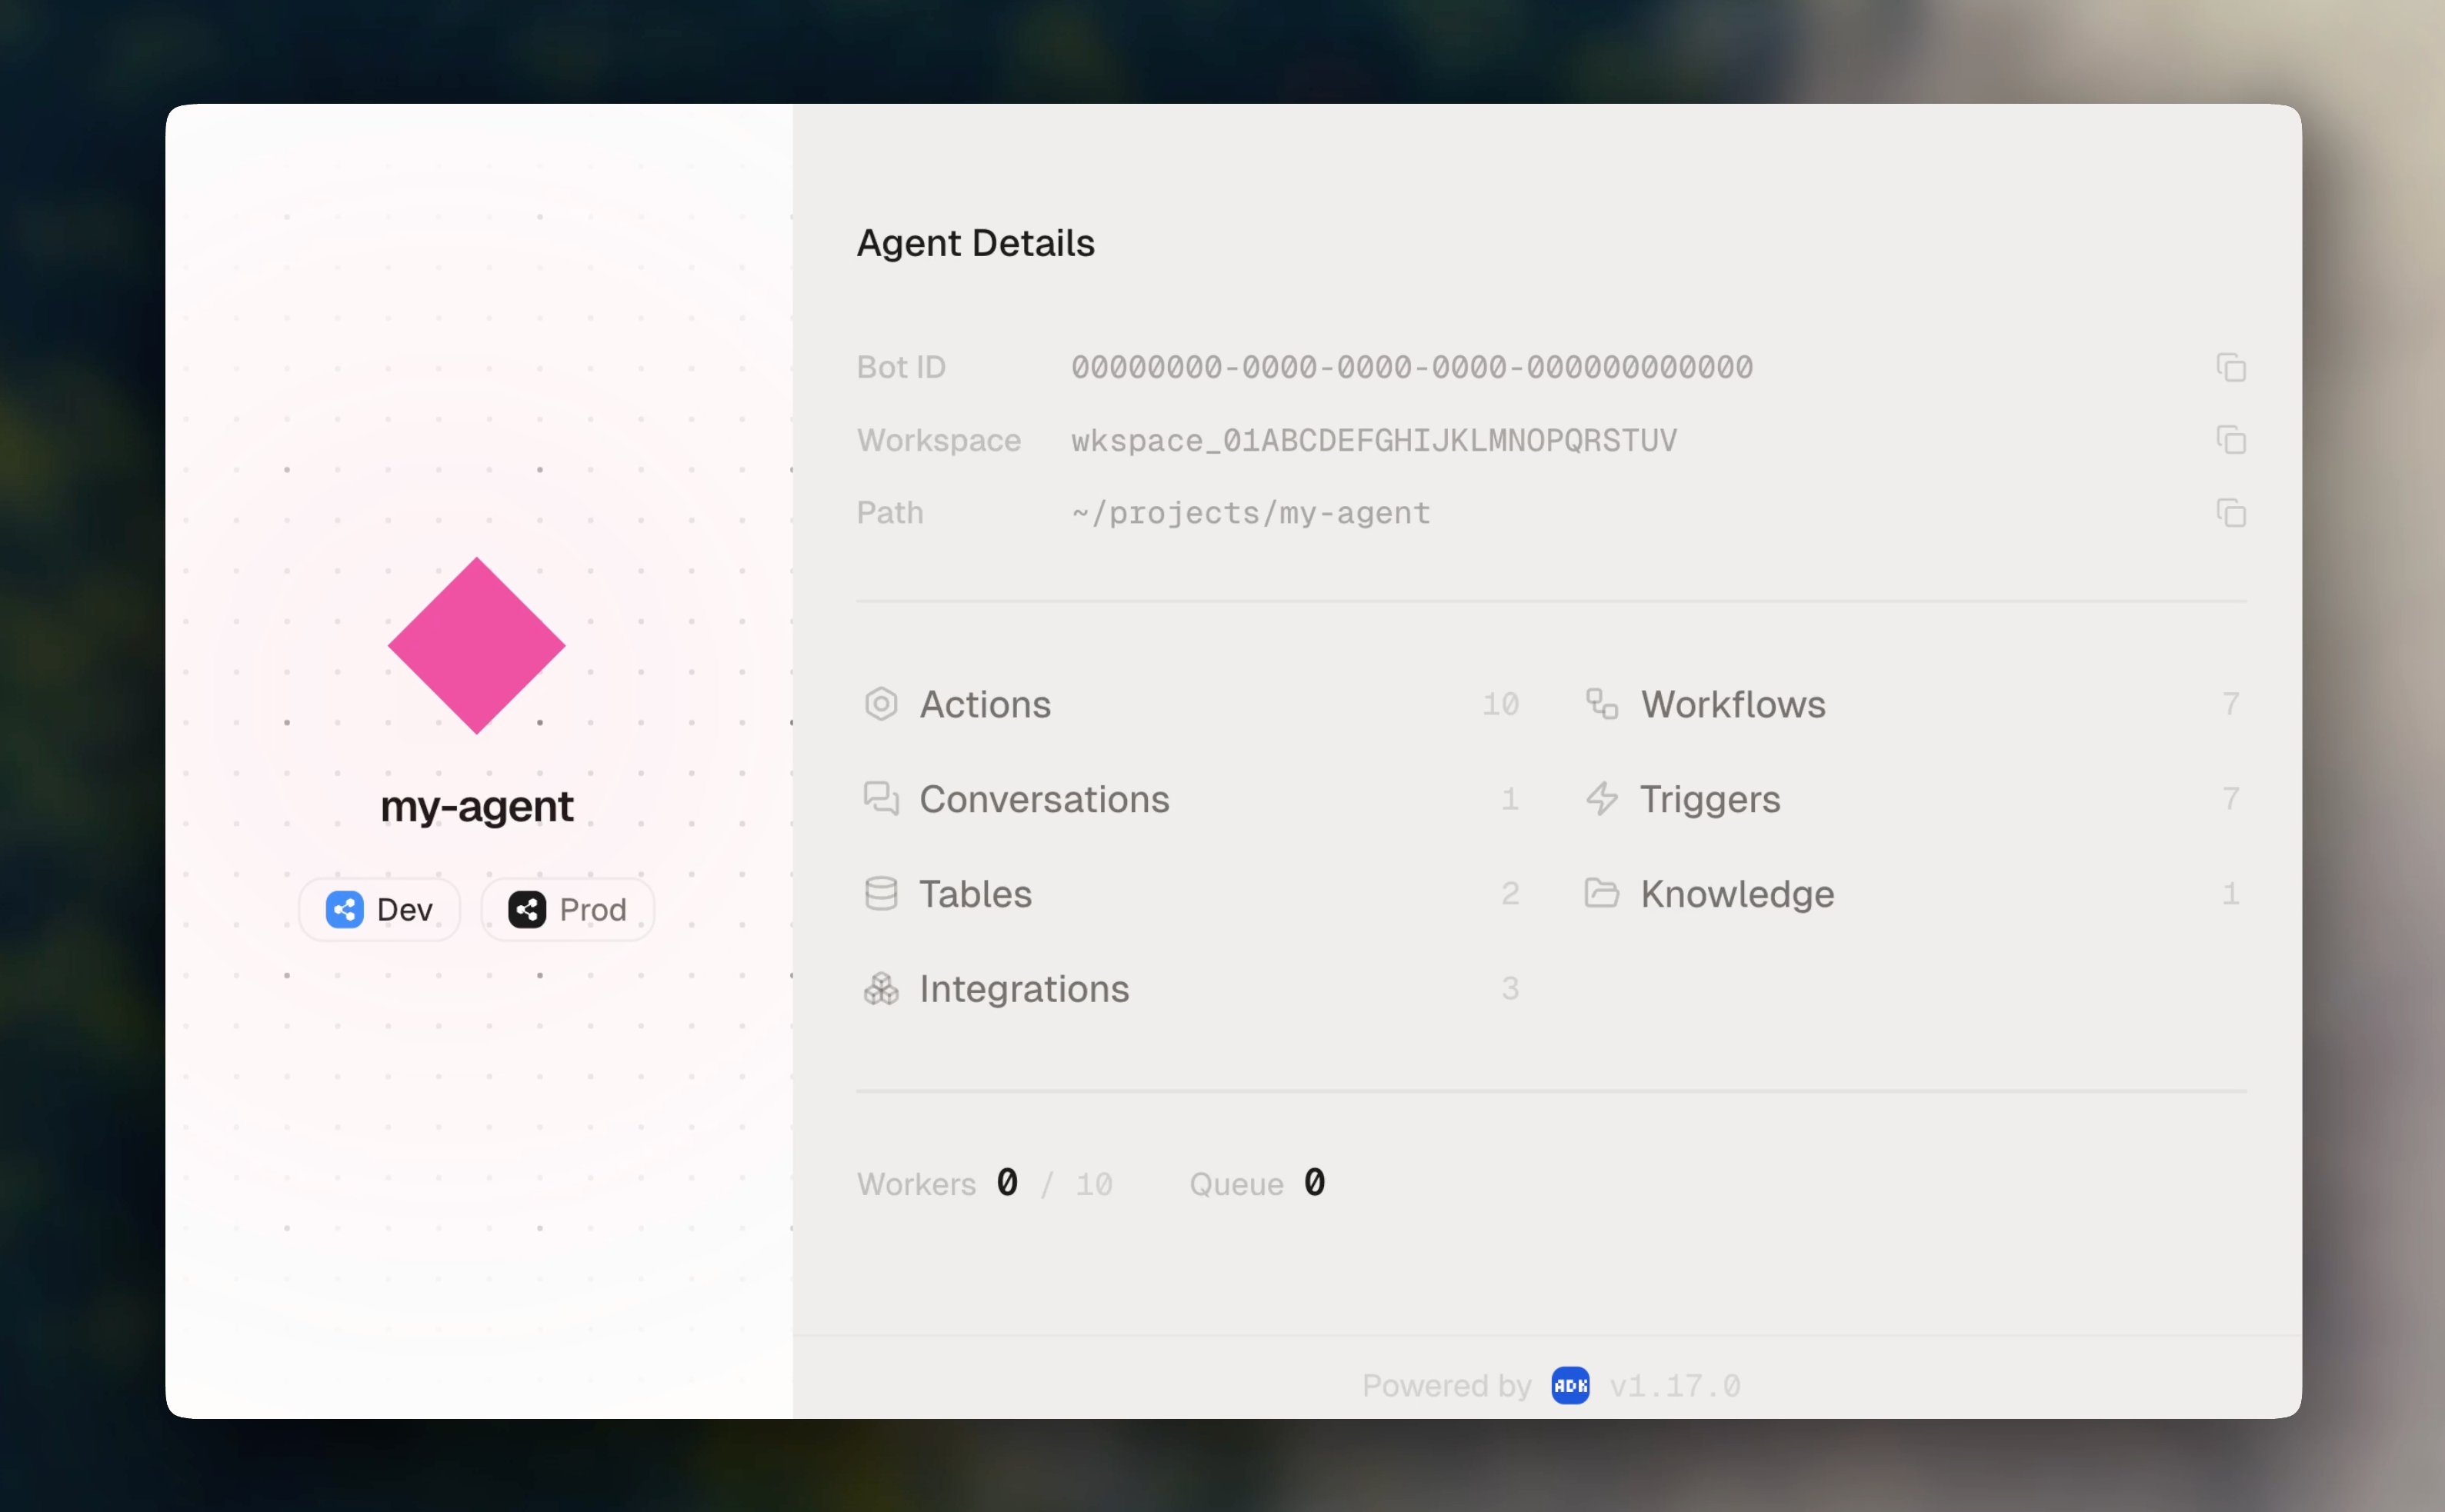Click the Path field label
The image size is (2445, 1512).
point(890,513)
